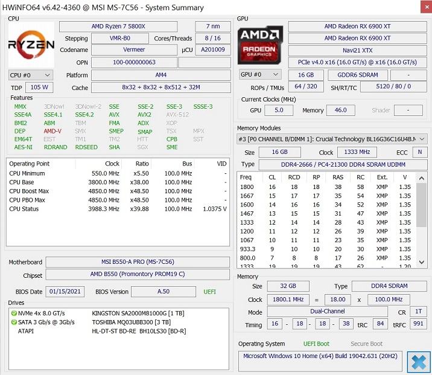Image resolution: width=432 pixels, height=375 pixels.
Task: Click the module Size 16 GB field
Action: coord(279,152)
